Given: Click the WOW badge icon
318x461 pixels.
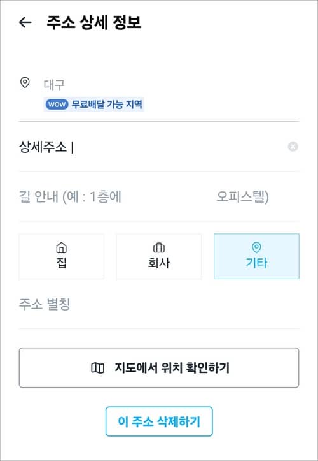Looking at the screenshot, I should pos(57,105).
